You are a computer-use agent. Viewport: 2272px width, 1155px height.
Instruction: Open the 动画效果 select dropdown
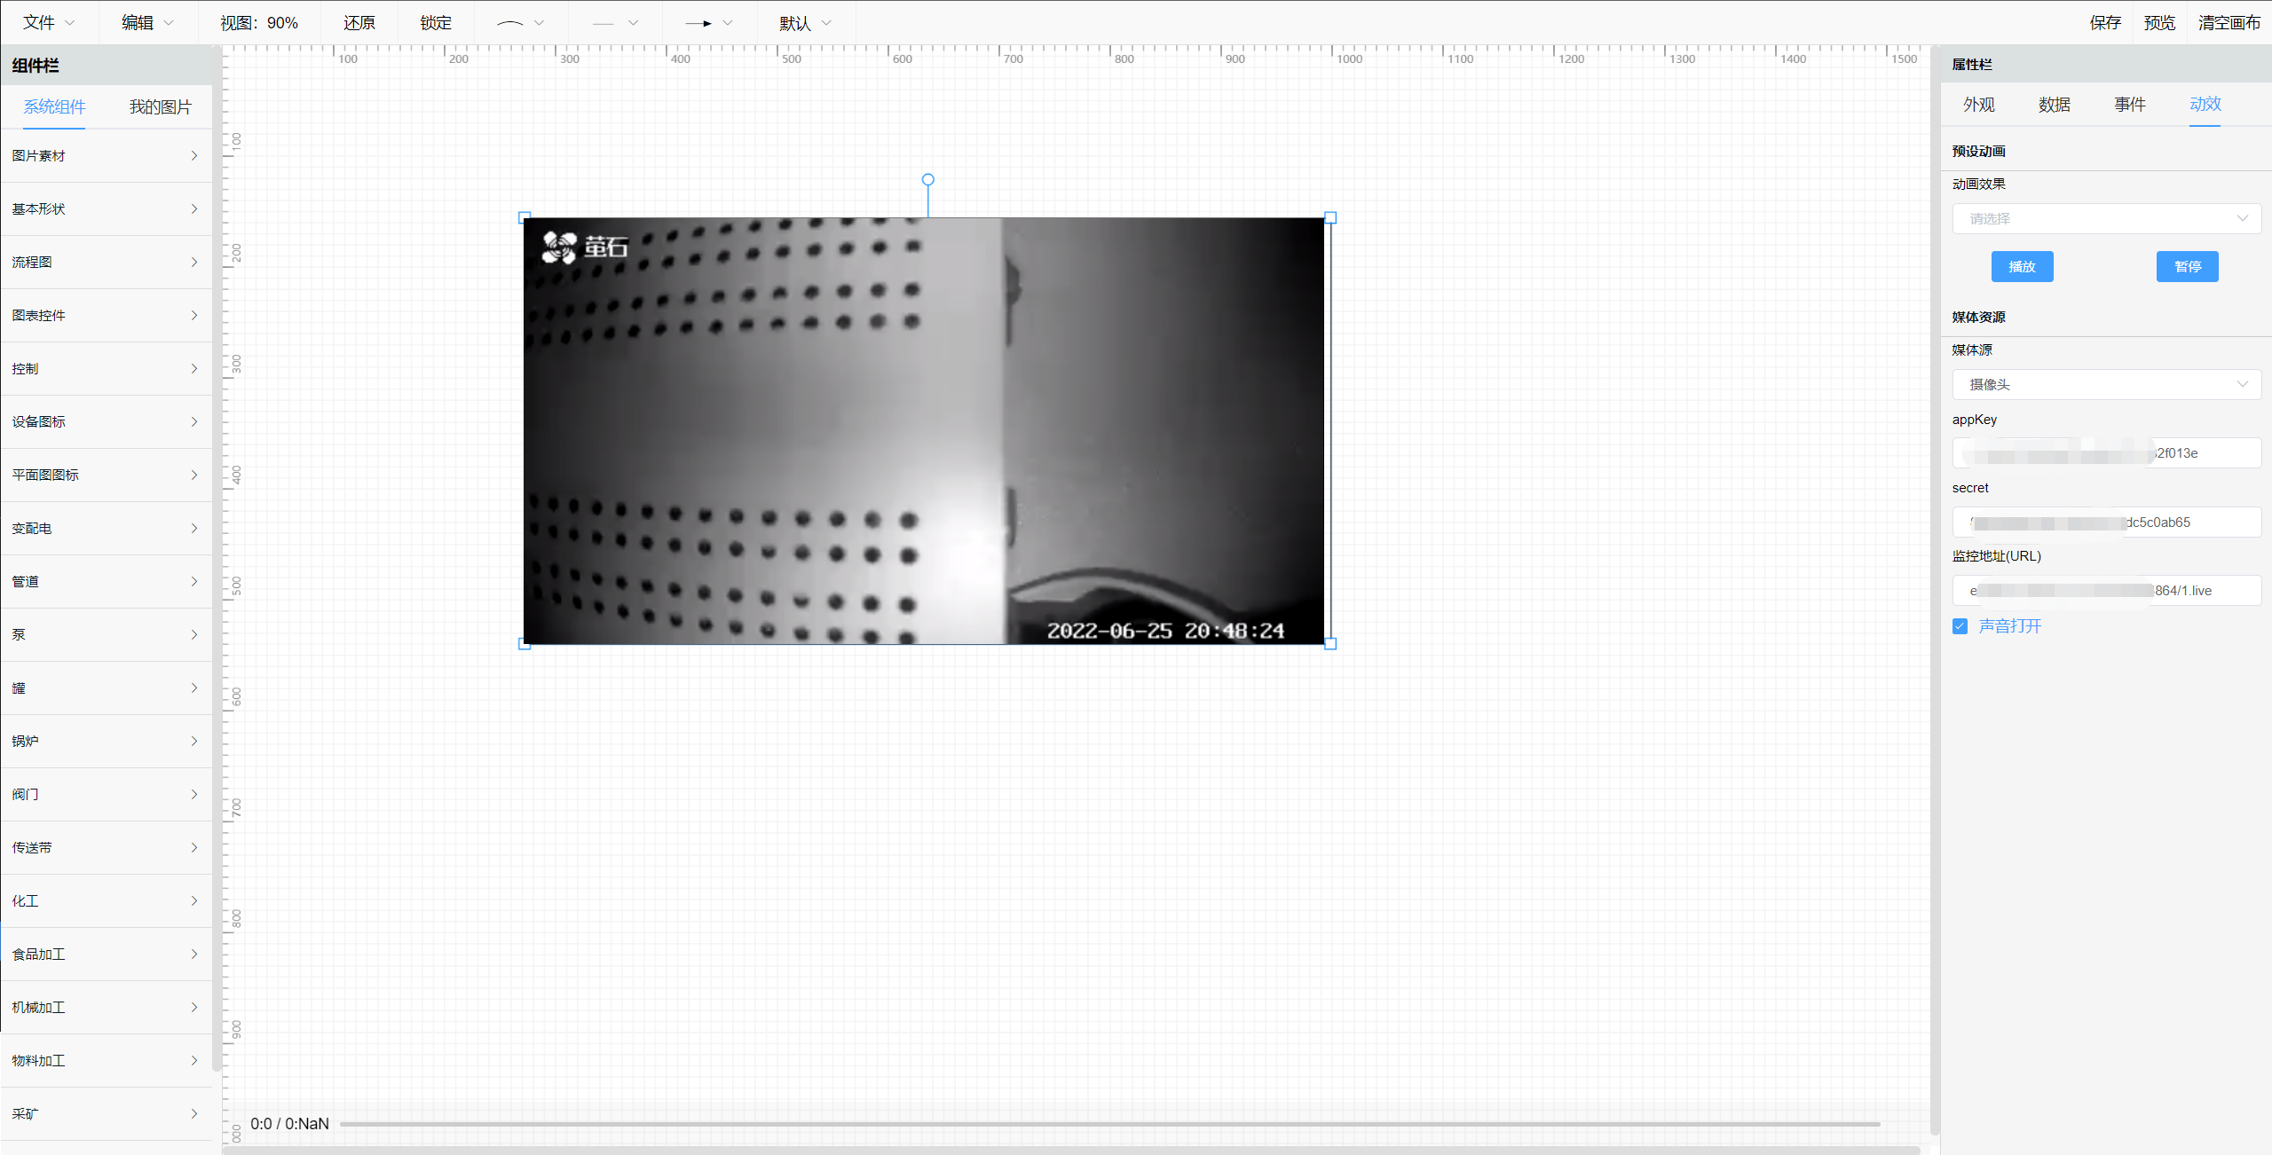click(x=2105, y=219)
